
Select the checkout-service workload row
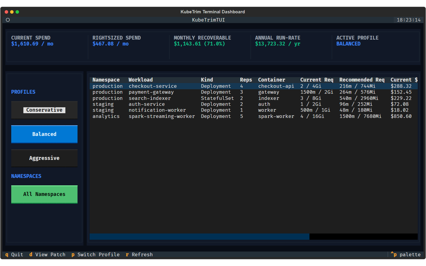coord(254,86)
